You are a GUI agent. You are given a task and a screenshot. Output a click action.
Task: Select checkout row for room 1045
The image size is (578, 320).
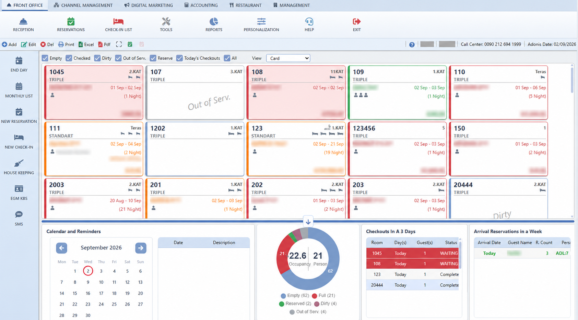tap(412, 253)
